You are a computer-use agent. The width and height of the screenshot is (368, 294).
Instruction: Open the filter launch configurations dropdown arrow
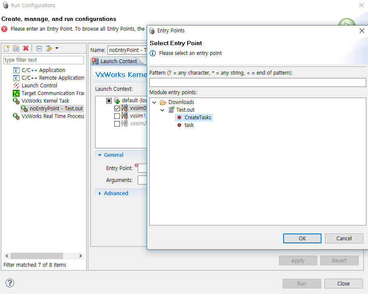[57, 48]
